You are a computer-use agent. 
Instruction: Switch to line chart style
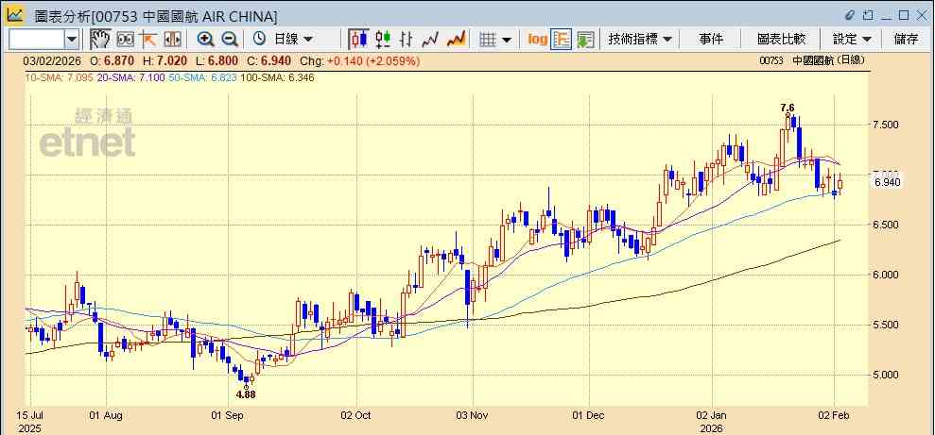(430, 40)
